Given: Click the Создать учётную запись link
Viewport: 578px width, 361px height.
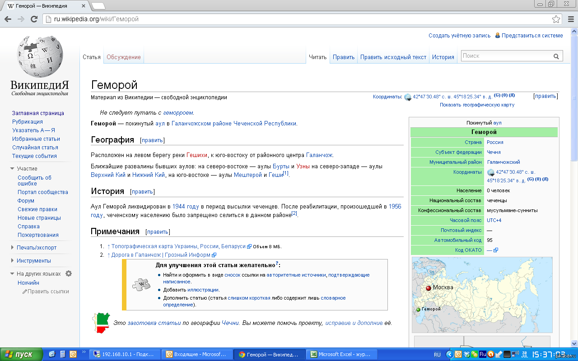Looking at the screenshot, I should 459,36.
